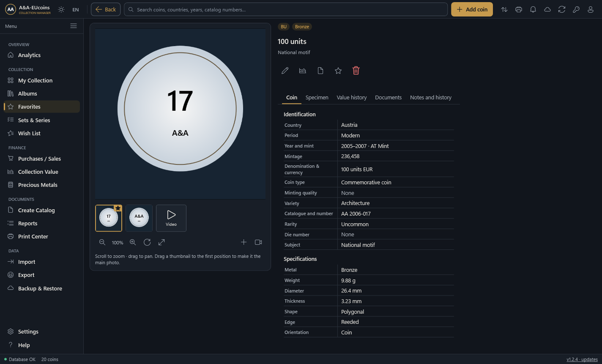Screen dimensions: 602x364
Task: Add a new photo with the plus icon
Action: [244, 242]
